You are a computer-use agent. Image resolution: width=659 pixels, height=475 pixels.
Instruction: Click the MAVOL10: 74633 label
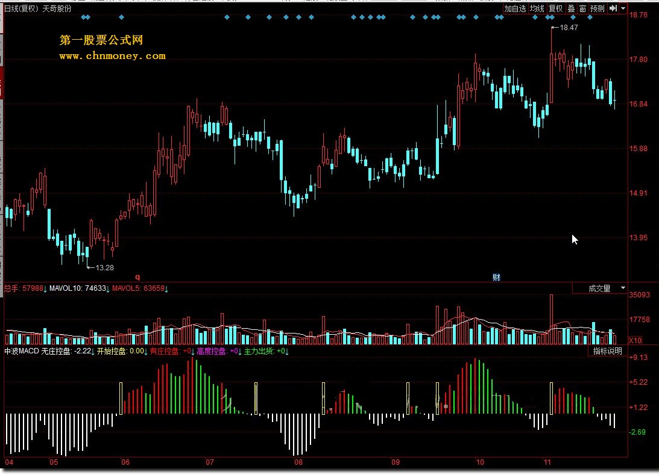78,288
